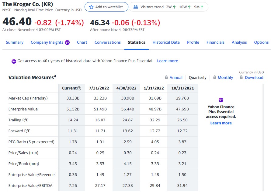The image size is (271, 196).
Task: Click the Y+ icon above Yahoo Finance Plus Essential
Action: 221,100
